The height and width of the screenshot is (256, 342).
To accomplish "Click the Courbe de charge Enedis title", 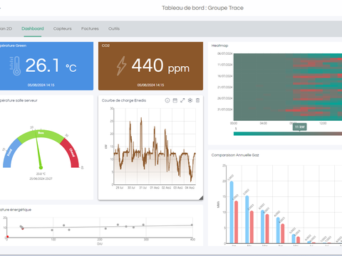I will pos(124,100).
